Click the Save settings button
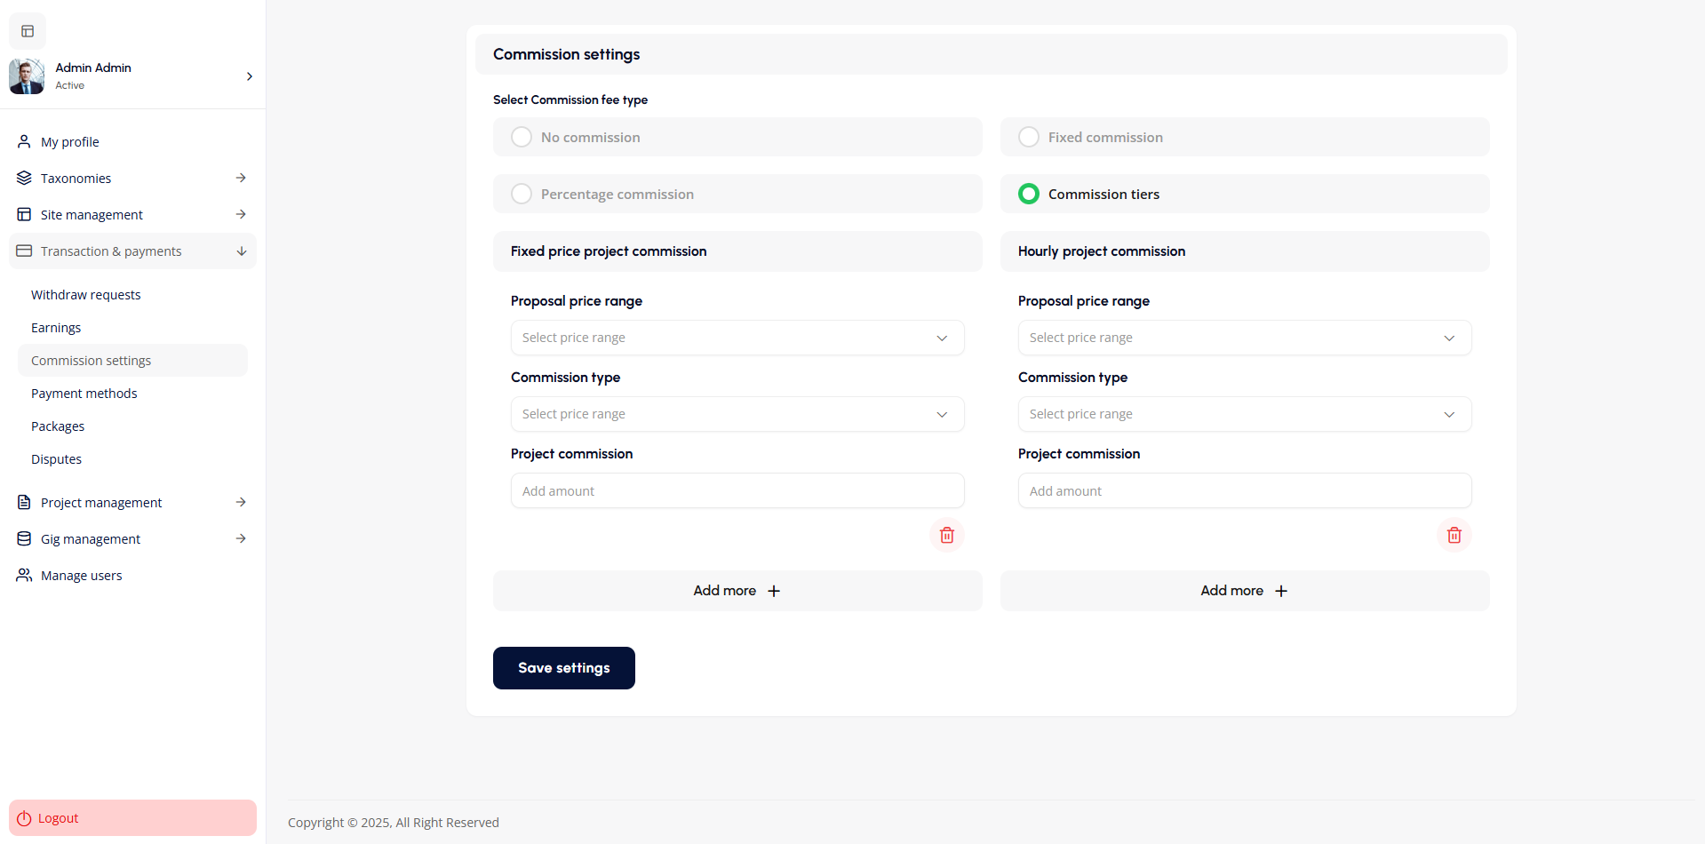Screen dimensions: 1705x844 [563, 668]
